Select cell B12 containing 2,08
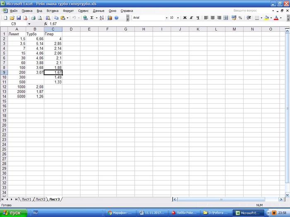 point(35,87)
